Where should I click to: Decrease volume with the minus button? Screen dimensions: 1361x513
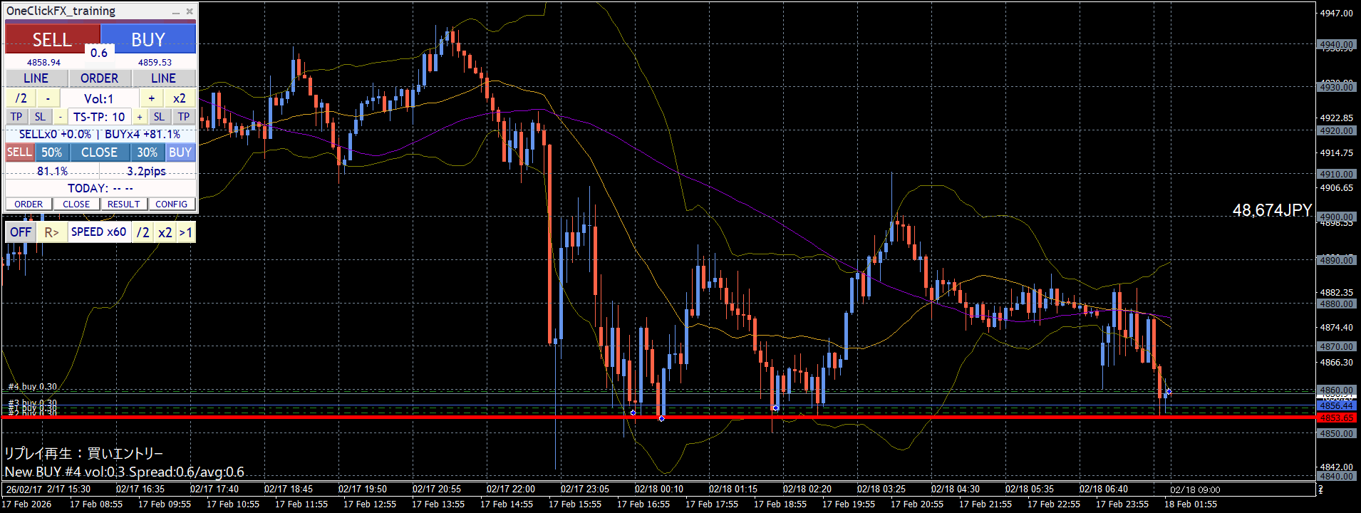tap(48, 98)
